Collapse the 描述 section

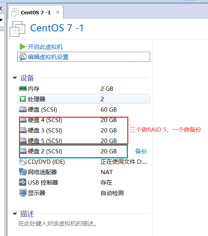[x=15, y=214]
